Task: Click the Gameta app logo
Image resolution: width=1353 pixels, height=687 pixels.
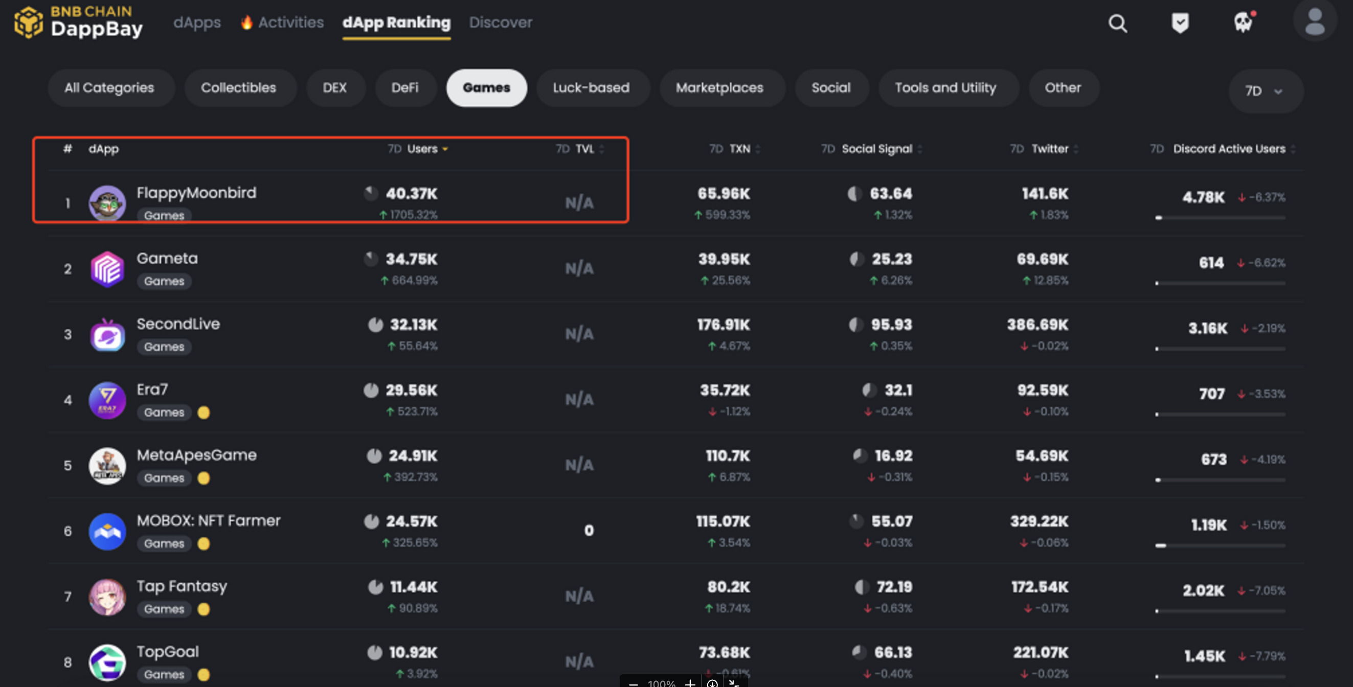Action: click(x=107, y=269)
